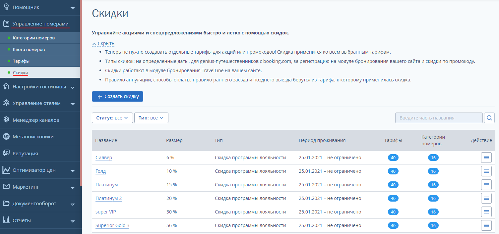This screenshot has width=499, height=234.
Task: Click the Метапоисковики MS icon
Action: point(6,136)
